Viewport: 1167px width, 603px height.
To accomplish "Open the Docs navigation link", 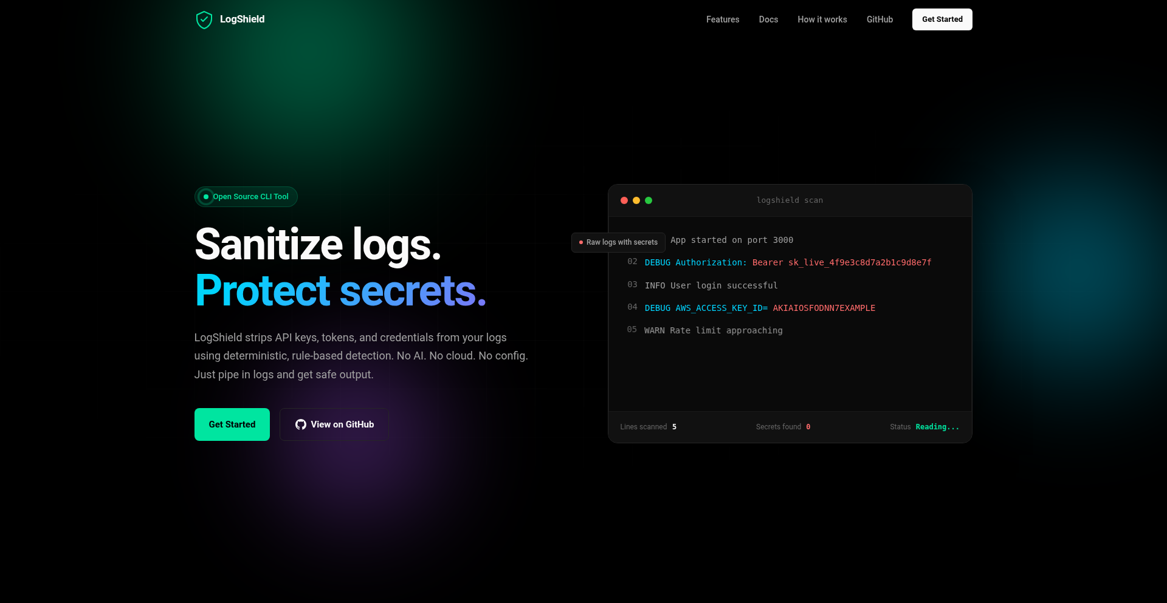I will [768, 19].
